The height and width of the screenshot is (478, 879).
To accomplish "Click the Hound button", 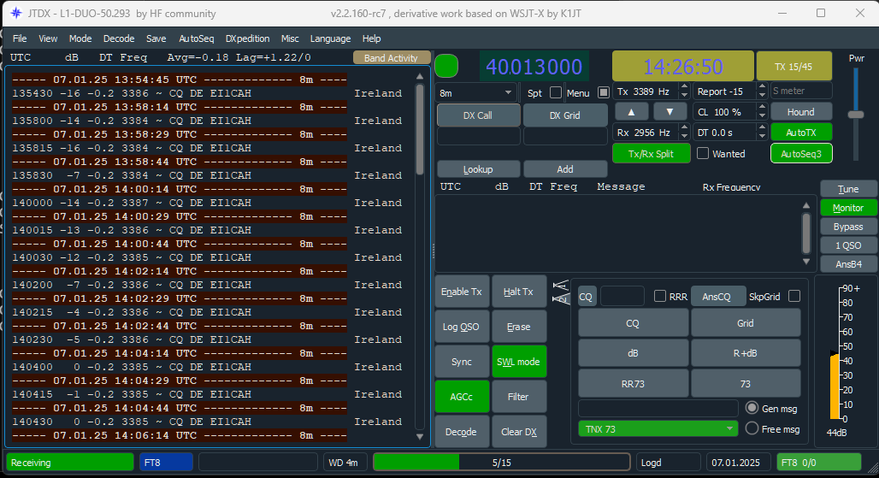I will (x=801, y=111).
